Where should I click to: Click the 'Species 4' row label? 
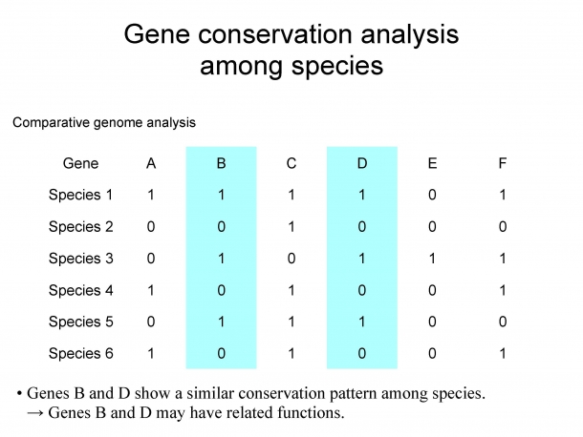pos(80,290)
